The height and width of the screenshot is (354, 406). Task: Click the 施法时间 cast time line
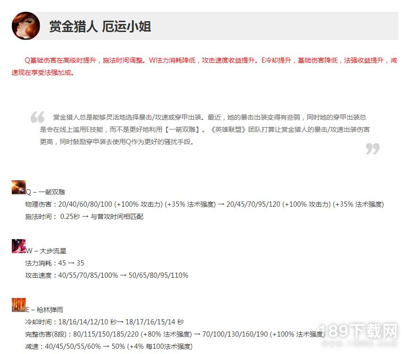[84, 217]
